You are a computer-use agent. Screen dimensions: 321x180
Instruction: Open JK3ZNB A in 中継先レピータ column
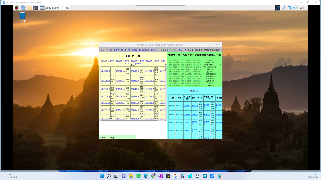pyautogui.click(x=207, y=106)
